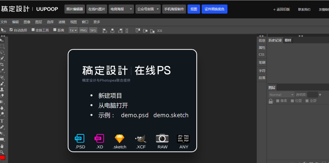This screenshot has height=163, width=329.
Task: Check the 像素 lock checkbox
Action: [278, 101]
